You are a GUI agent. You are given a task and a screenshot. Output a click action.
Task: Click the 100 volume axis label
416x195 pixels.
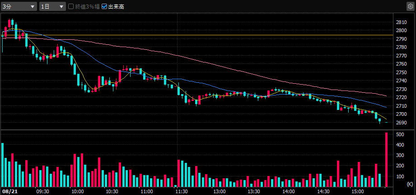pyautogui.click(x=400, y=176)
